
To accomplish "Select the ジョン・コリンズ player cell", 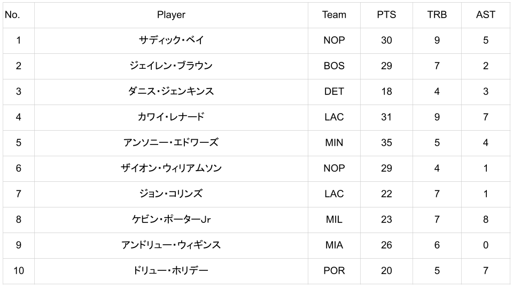I will (x=171, y=194).
